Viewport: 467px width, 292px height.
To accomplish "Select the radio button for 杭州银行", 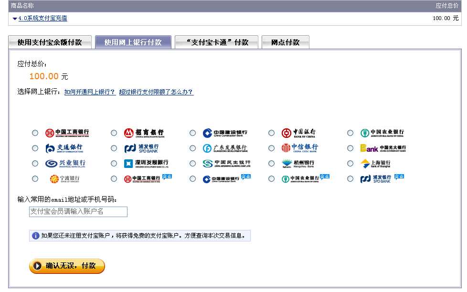I will pos(271,164).
